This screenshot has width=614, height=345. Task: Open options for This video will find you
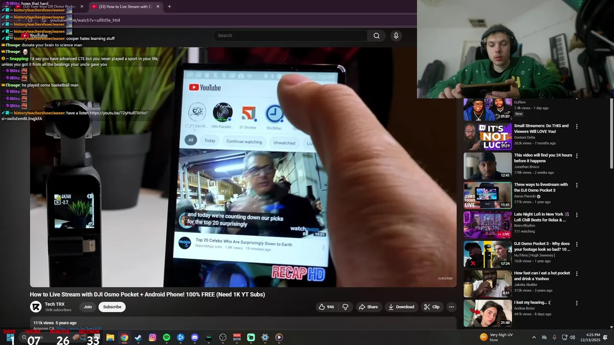click(x=577, y=156)
